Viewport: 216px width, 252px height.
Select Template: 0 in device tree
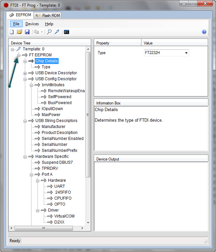tap(33, 49)
